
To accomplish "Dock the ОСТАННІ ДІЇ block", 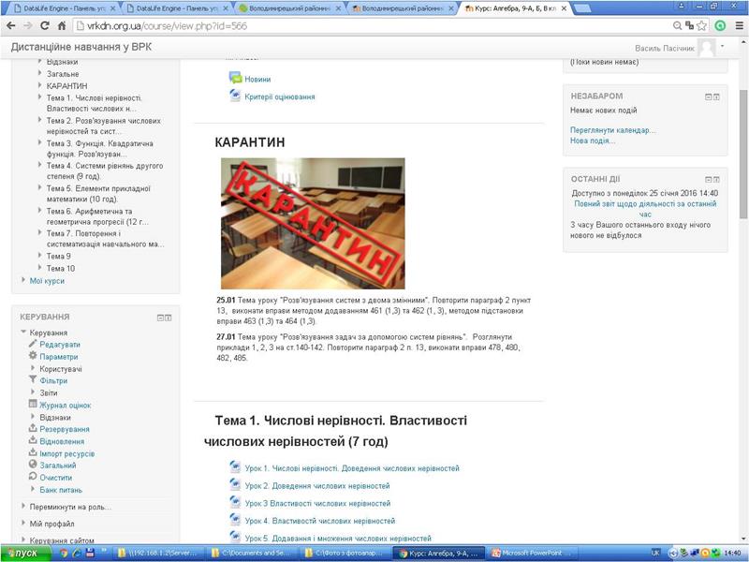I will [716, 179].
